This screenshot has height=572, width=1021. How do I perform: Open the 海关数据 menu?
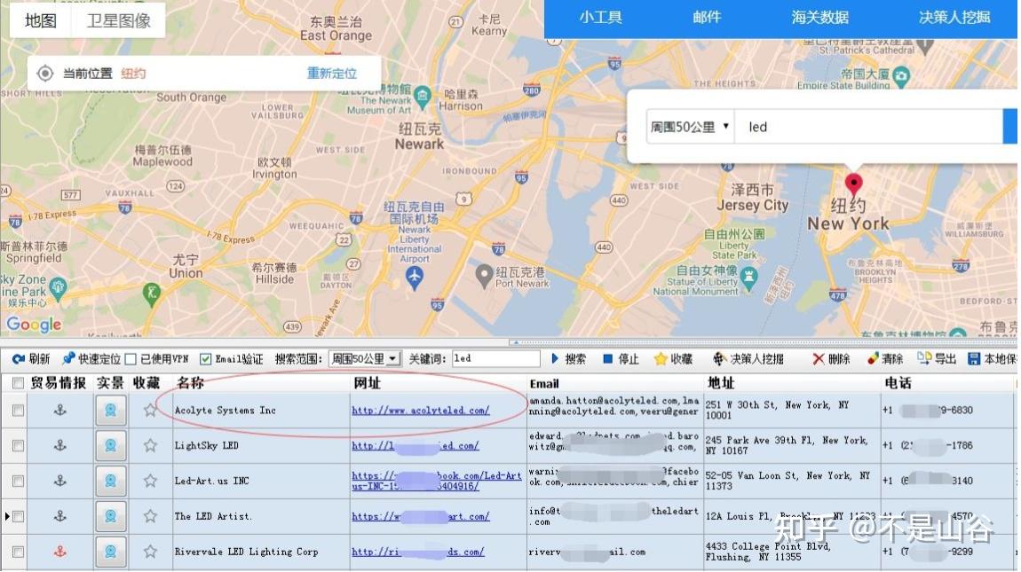(x=820, y=18)
